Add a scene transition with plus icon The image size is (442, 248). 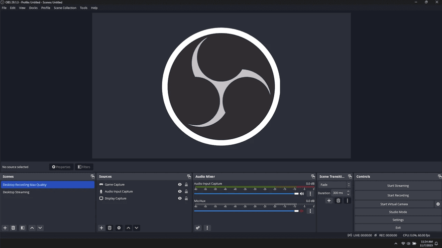(329, 200)
